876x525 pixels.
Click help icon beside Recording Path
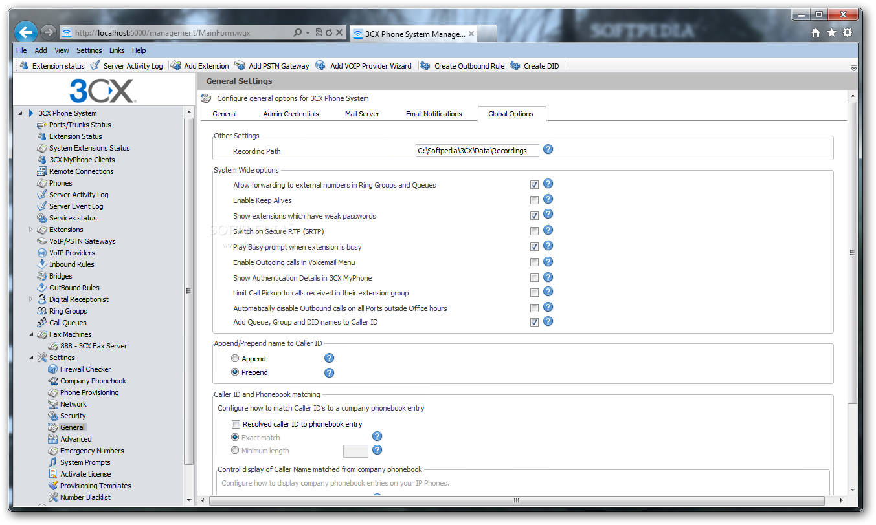[x=548, y=149]
